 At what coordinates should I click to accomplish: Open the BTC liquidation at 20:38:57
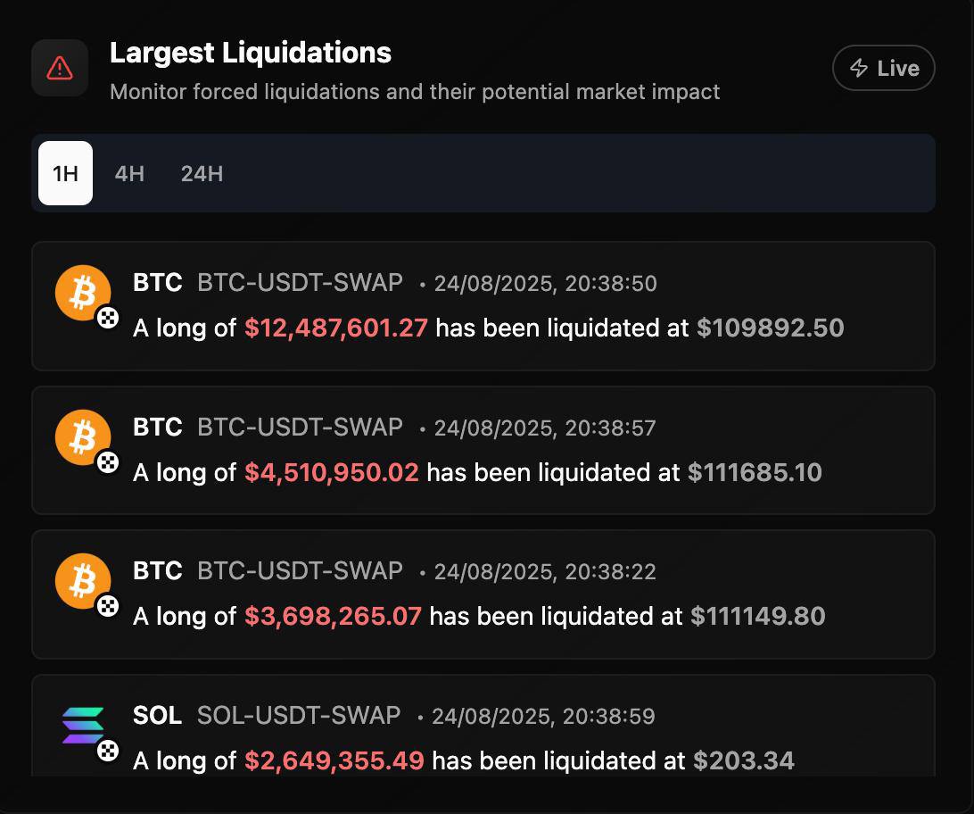(483, 451)
